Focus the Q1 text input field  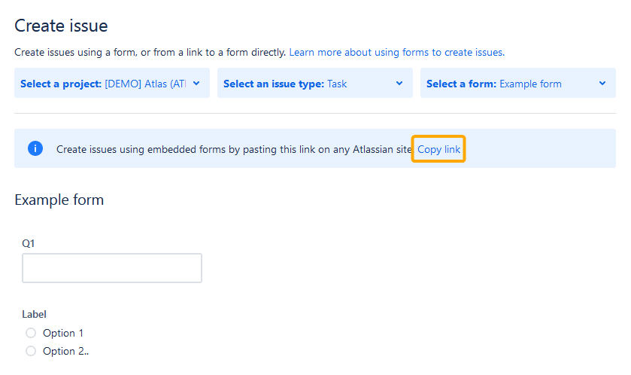pos(112,268)
